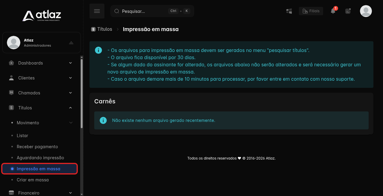Click the Ctrl key shortcut badge
This screenshot has width=383, height=196.
coord(173,11)
